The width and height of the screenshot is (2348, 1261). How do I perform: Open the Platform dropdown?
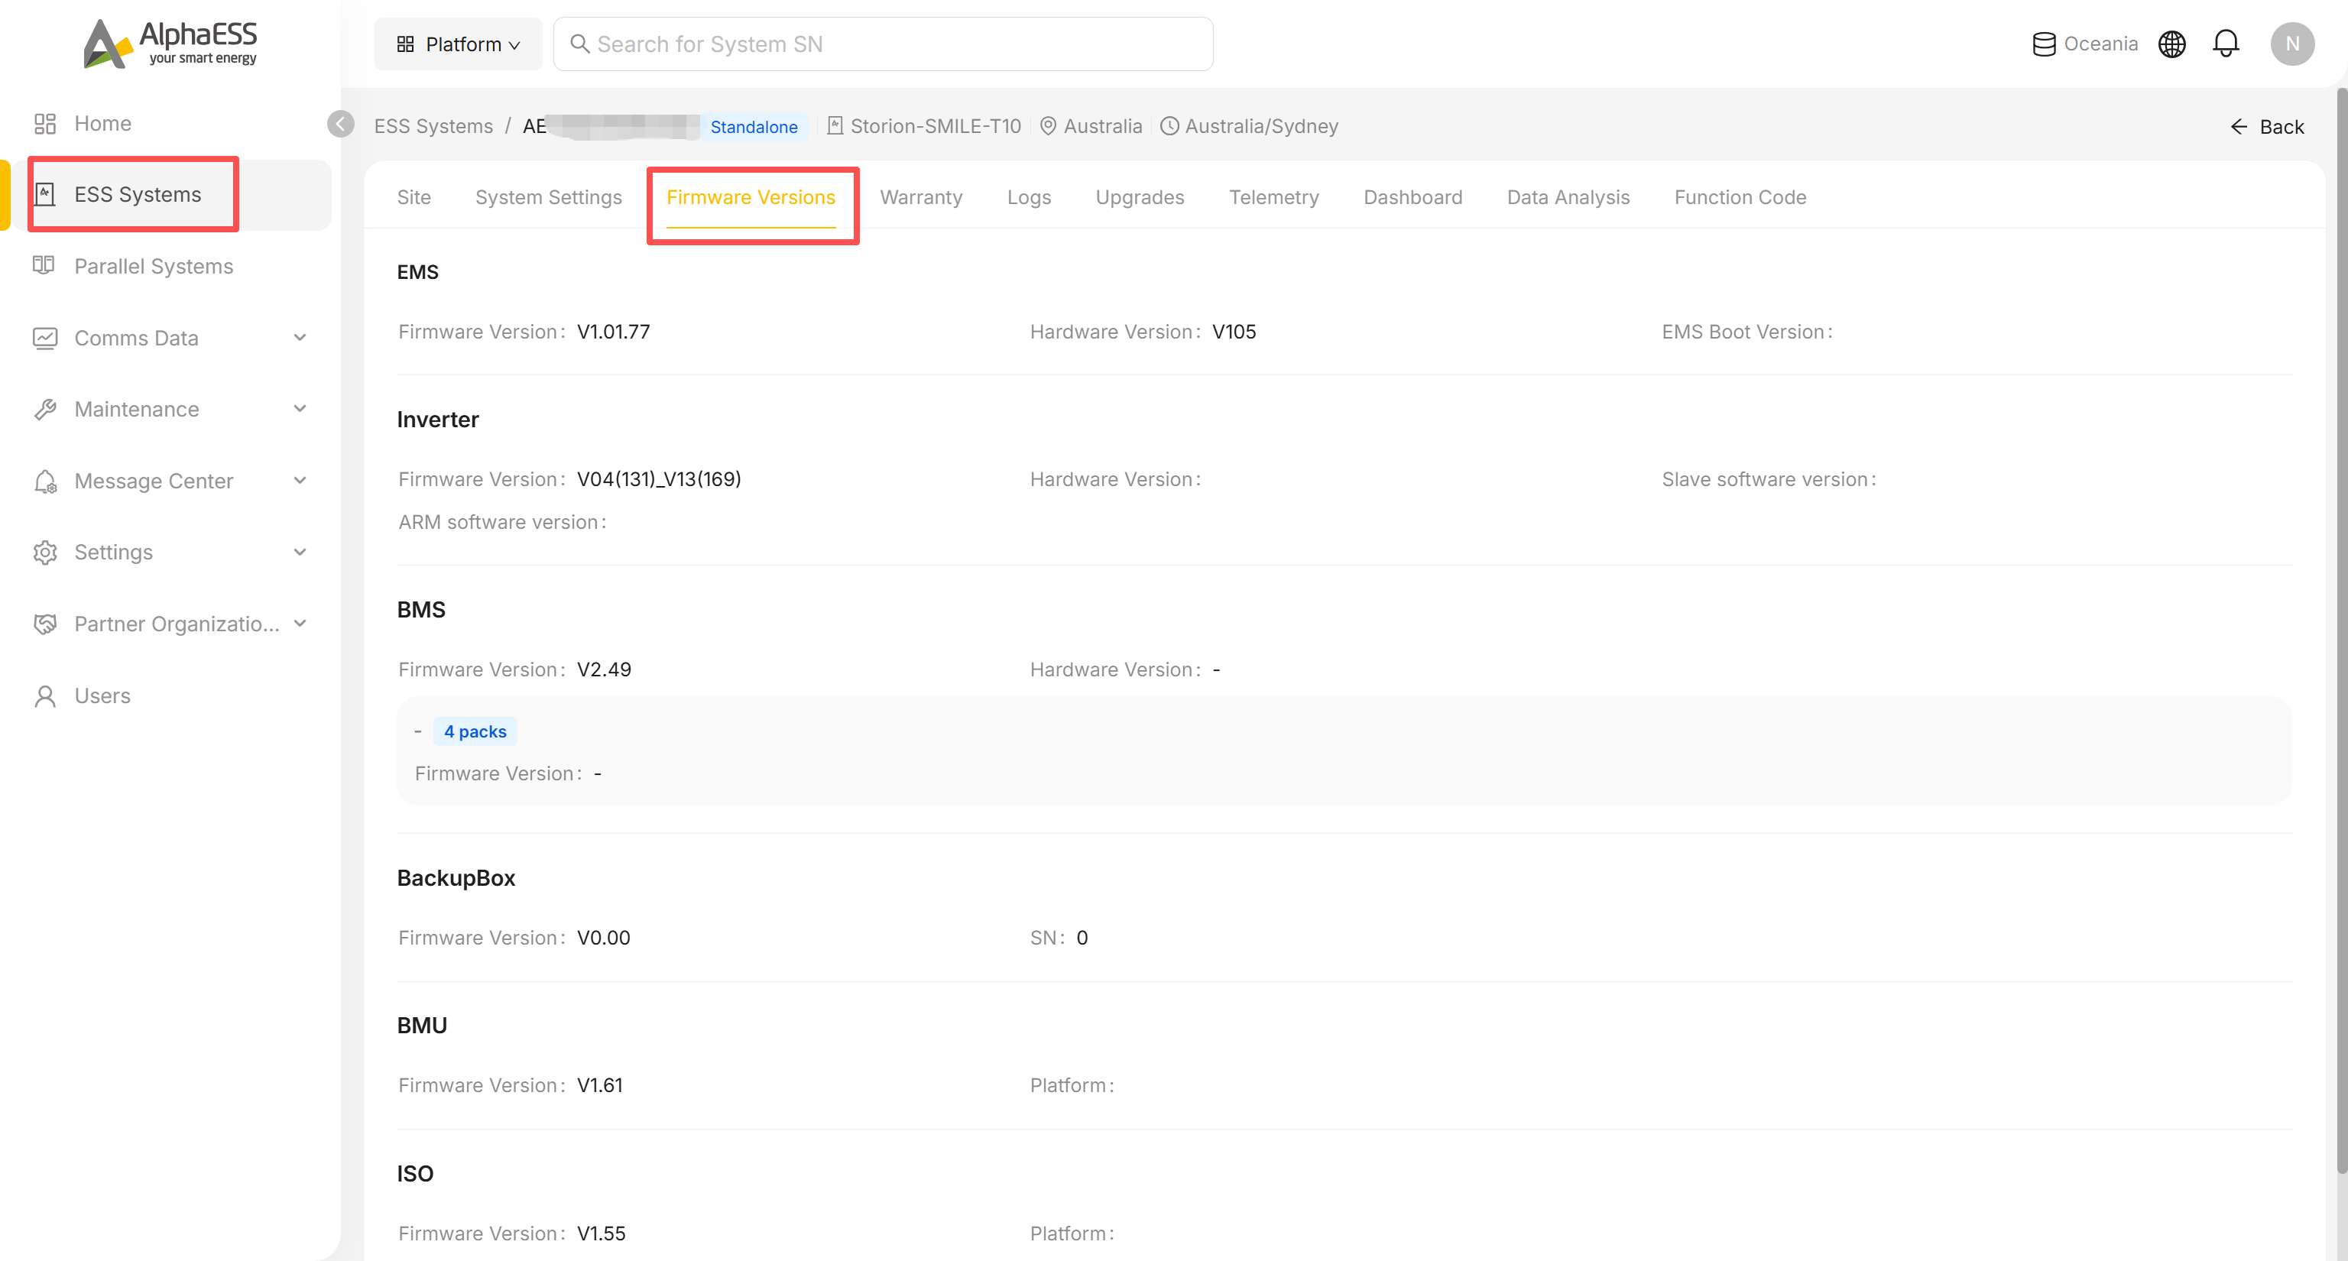459,44
